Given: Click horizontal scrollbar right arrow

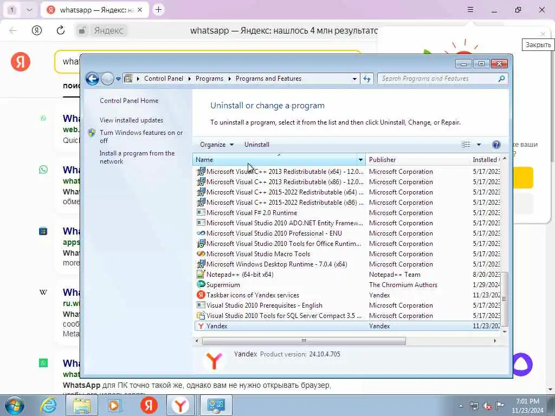Looking at the screenshot, I should pyautogui.click(x=494, y=341).
